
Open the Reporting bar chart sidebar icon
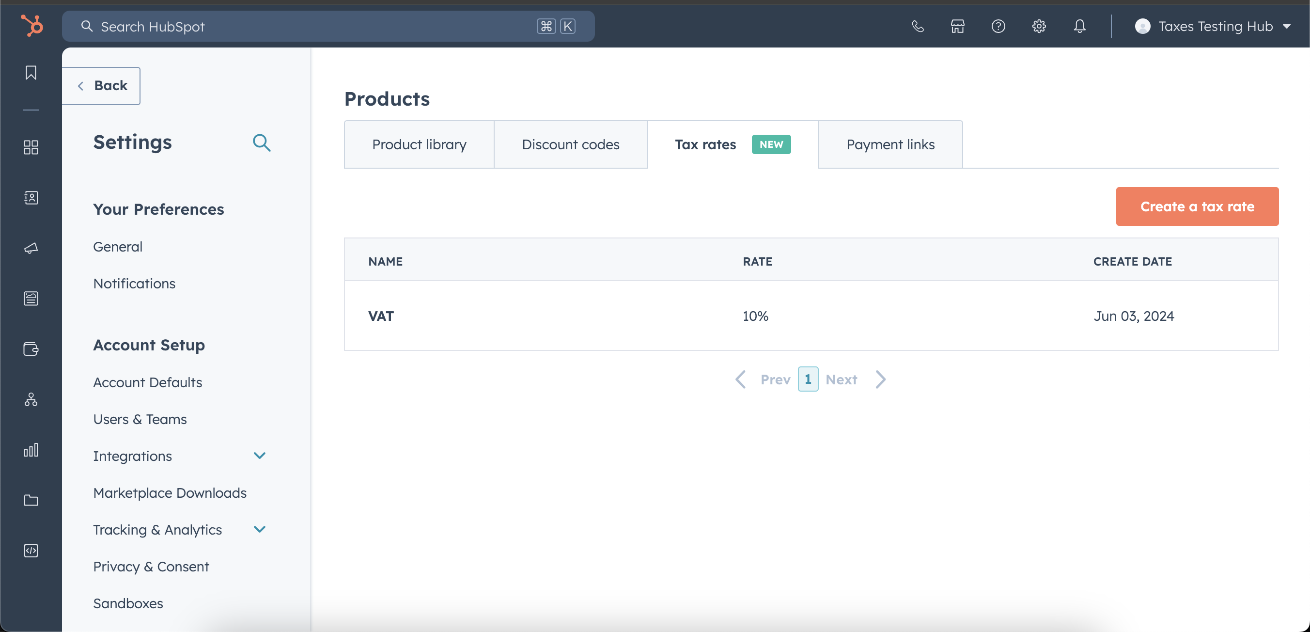[x=31, y=450]
